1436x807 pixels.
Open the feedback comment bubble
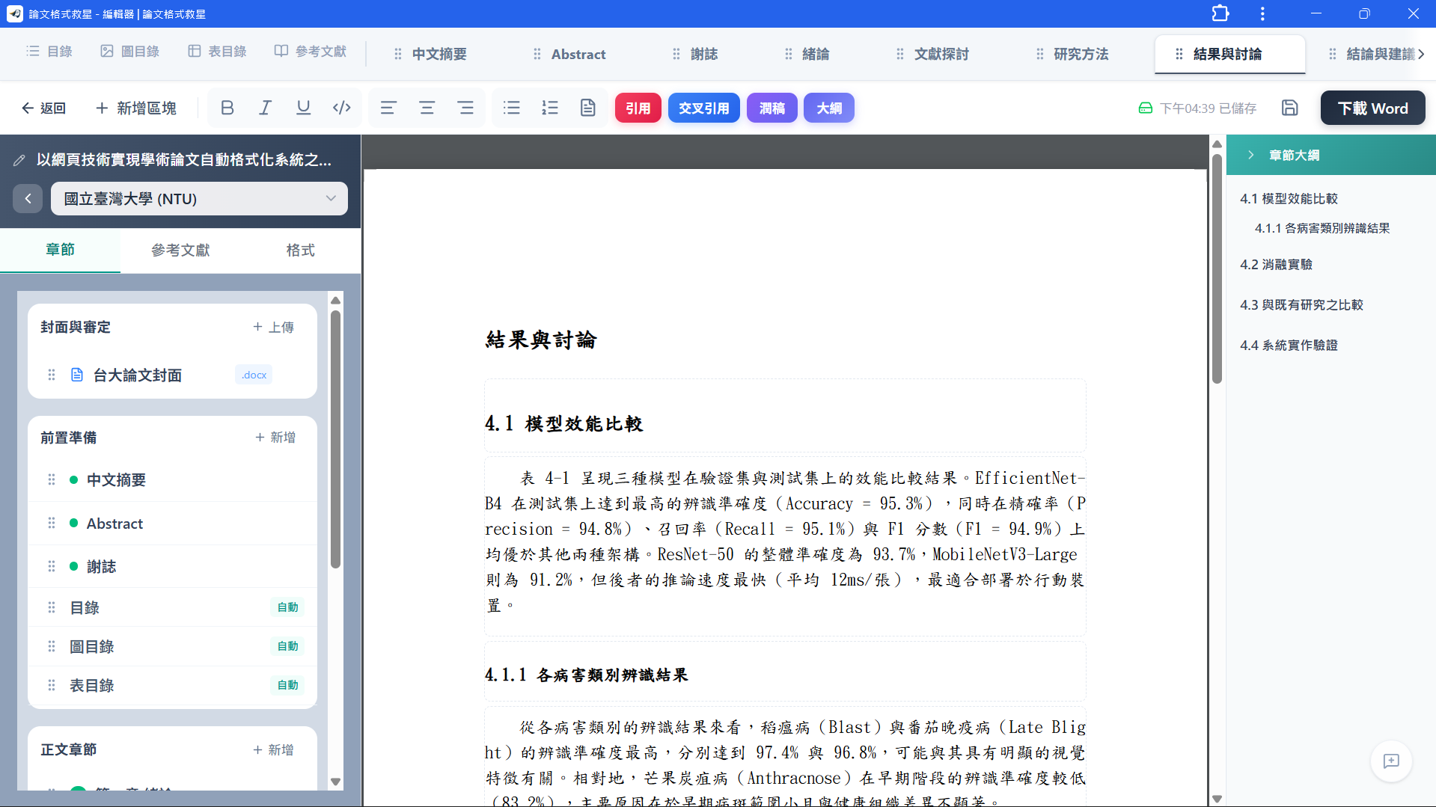pos(1391,761)
